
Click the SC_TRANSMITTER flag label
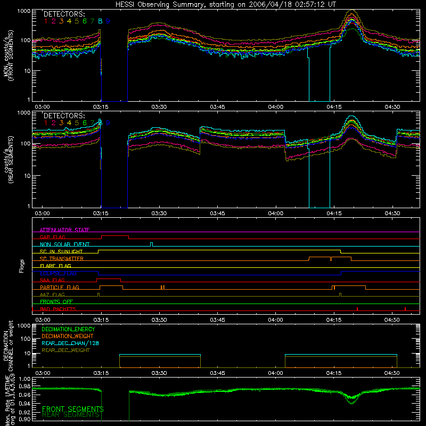(62, 258)
